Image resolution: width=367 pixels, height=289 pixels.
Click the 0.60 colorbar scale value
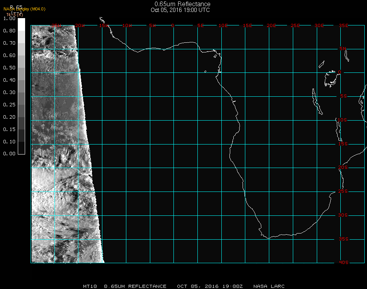click(9, 55)
